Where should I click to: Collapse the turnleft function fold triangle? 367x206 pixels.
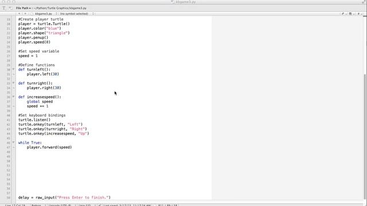click(13, 69)
